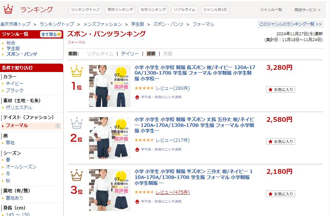Click the bronze crown icon for rank 3
The height and width of the screenshot is (216, 329).
77,175
